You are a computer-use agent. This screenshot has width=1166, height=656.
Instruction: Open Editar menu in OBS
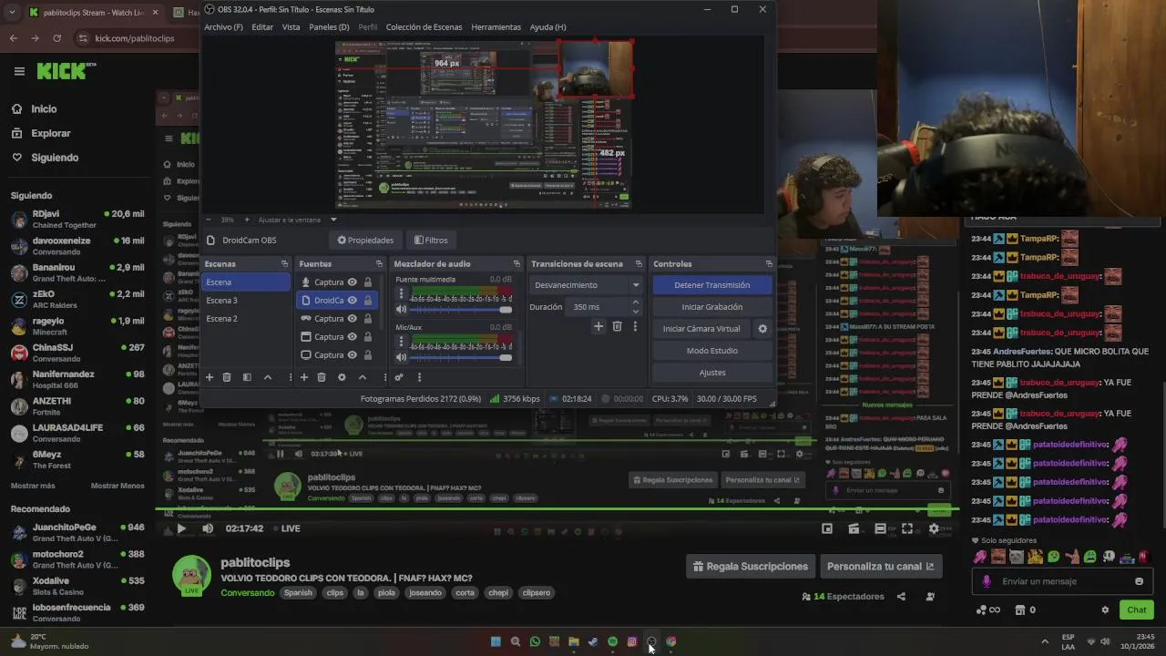pyautogui.click(x=262, y=27)
